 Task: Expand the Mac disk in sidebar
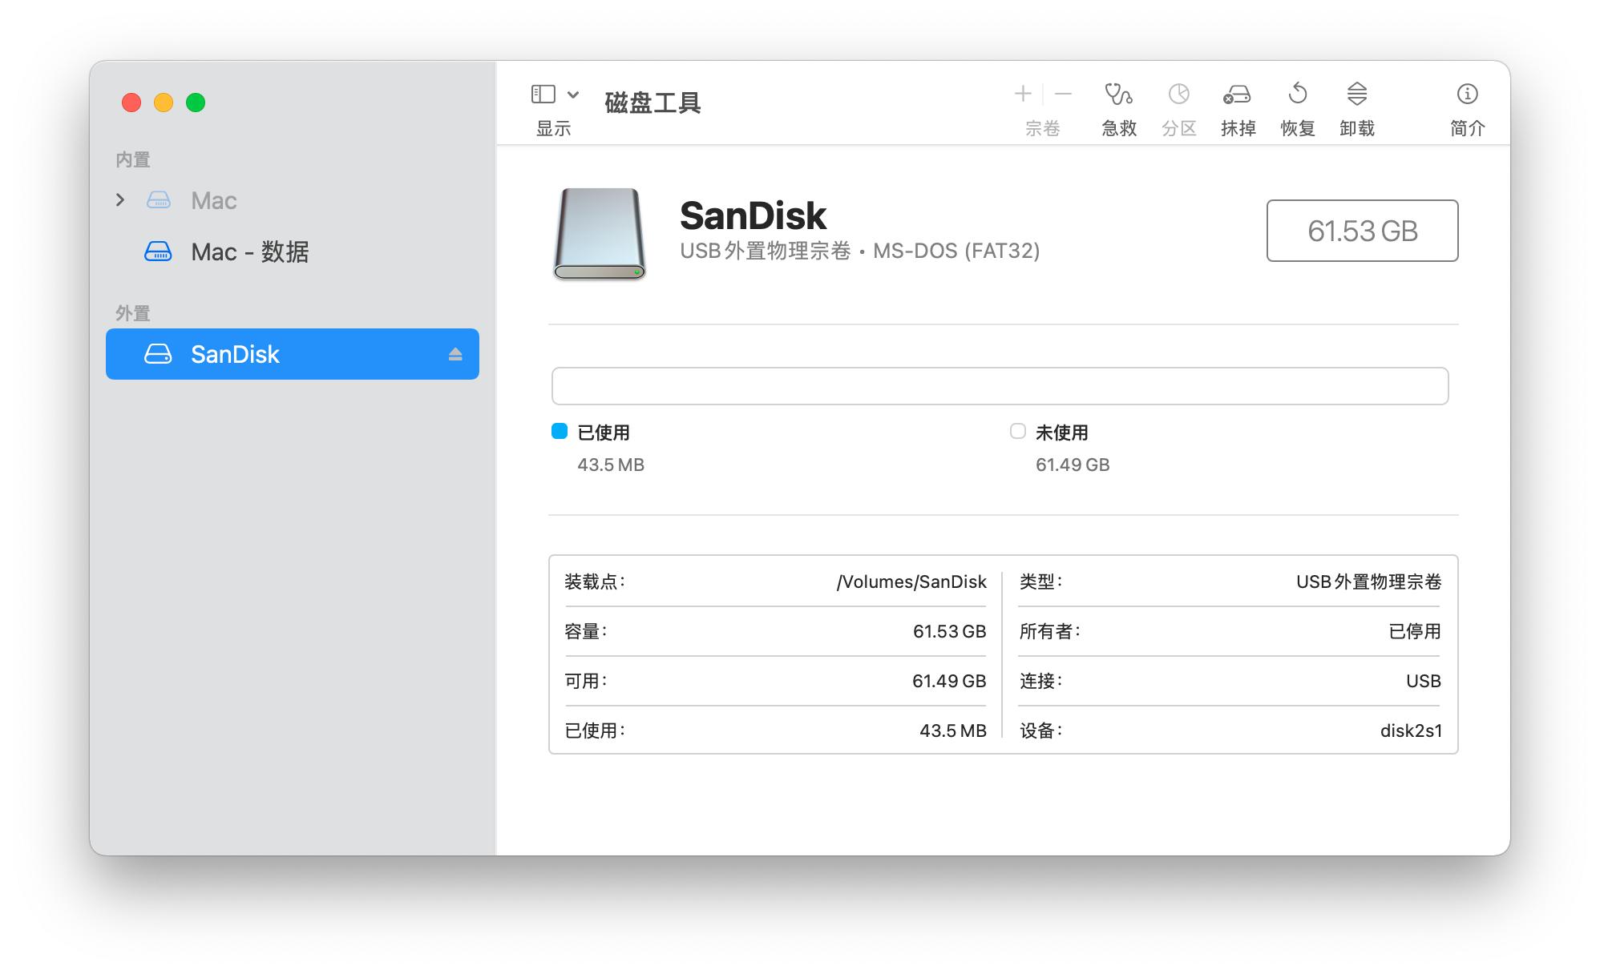[121, 199]
